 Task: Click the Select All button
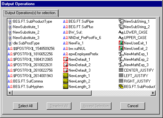click(x=25, y=106)
